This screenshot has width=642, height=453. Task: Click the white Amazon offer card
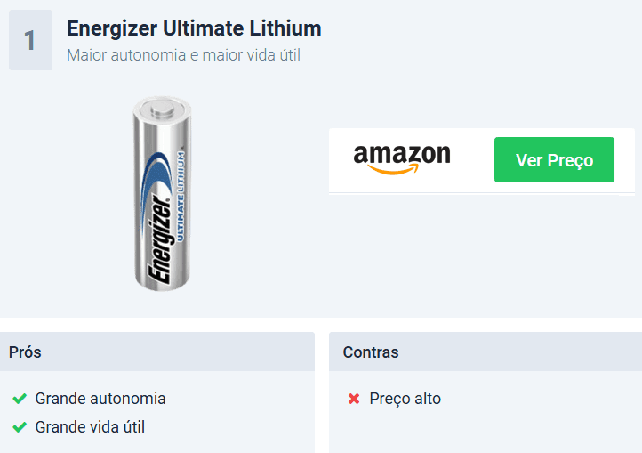[x=482, y=160]
